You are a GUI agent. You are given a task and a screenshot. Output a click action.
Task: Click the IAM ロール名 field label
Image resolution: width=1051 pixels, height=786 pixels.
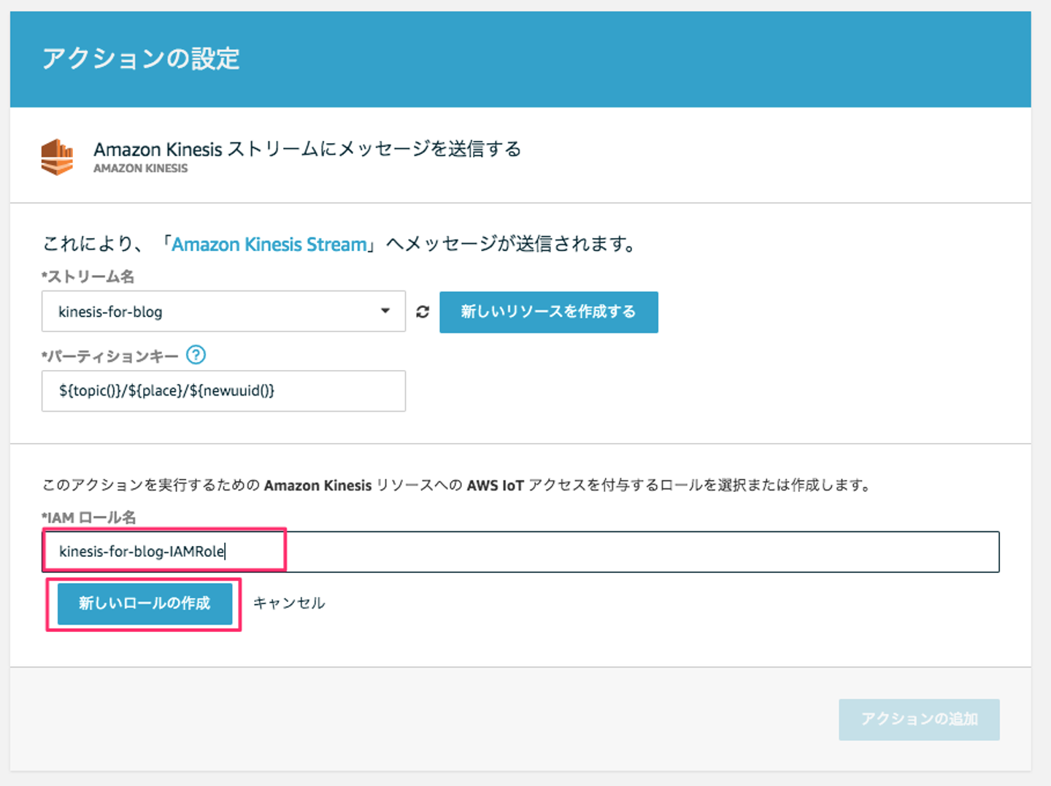pos(89,517)
